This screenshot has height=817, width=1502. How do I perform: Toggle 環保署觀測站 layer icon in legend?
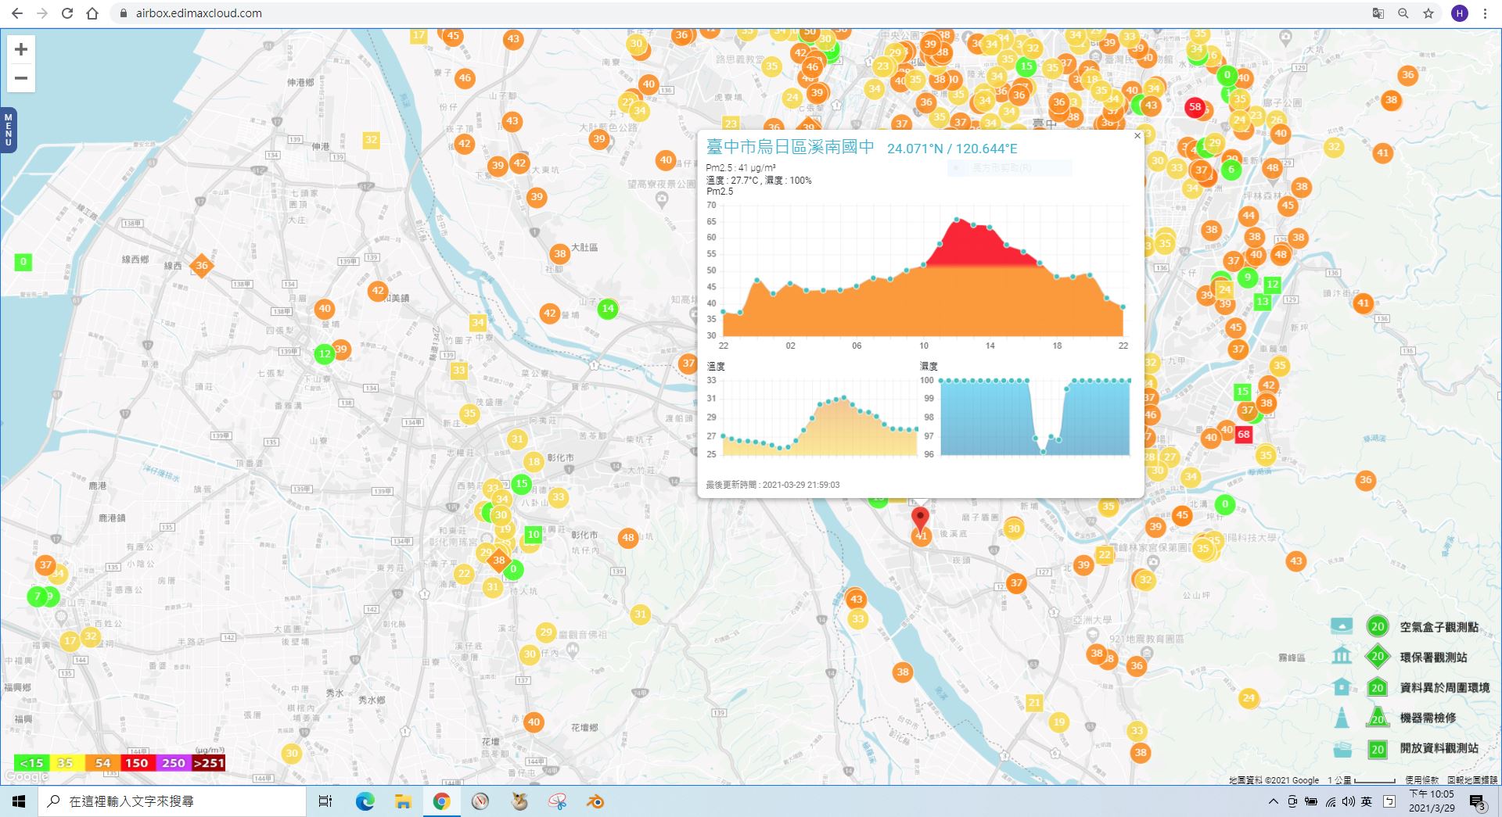1342,656
